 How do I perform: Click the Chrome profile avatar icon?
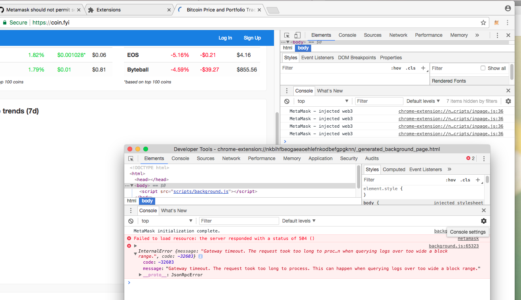tap(508, 8)
